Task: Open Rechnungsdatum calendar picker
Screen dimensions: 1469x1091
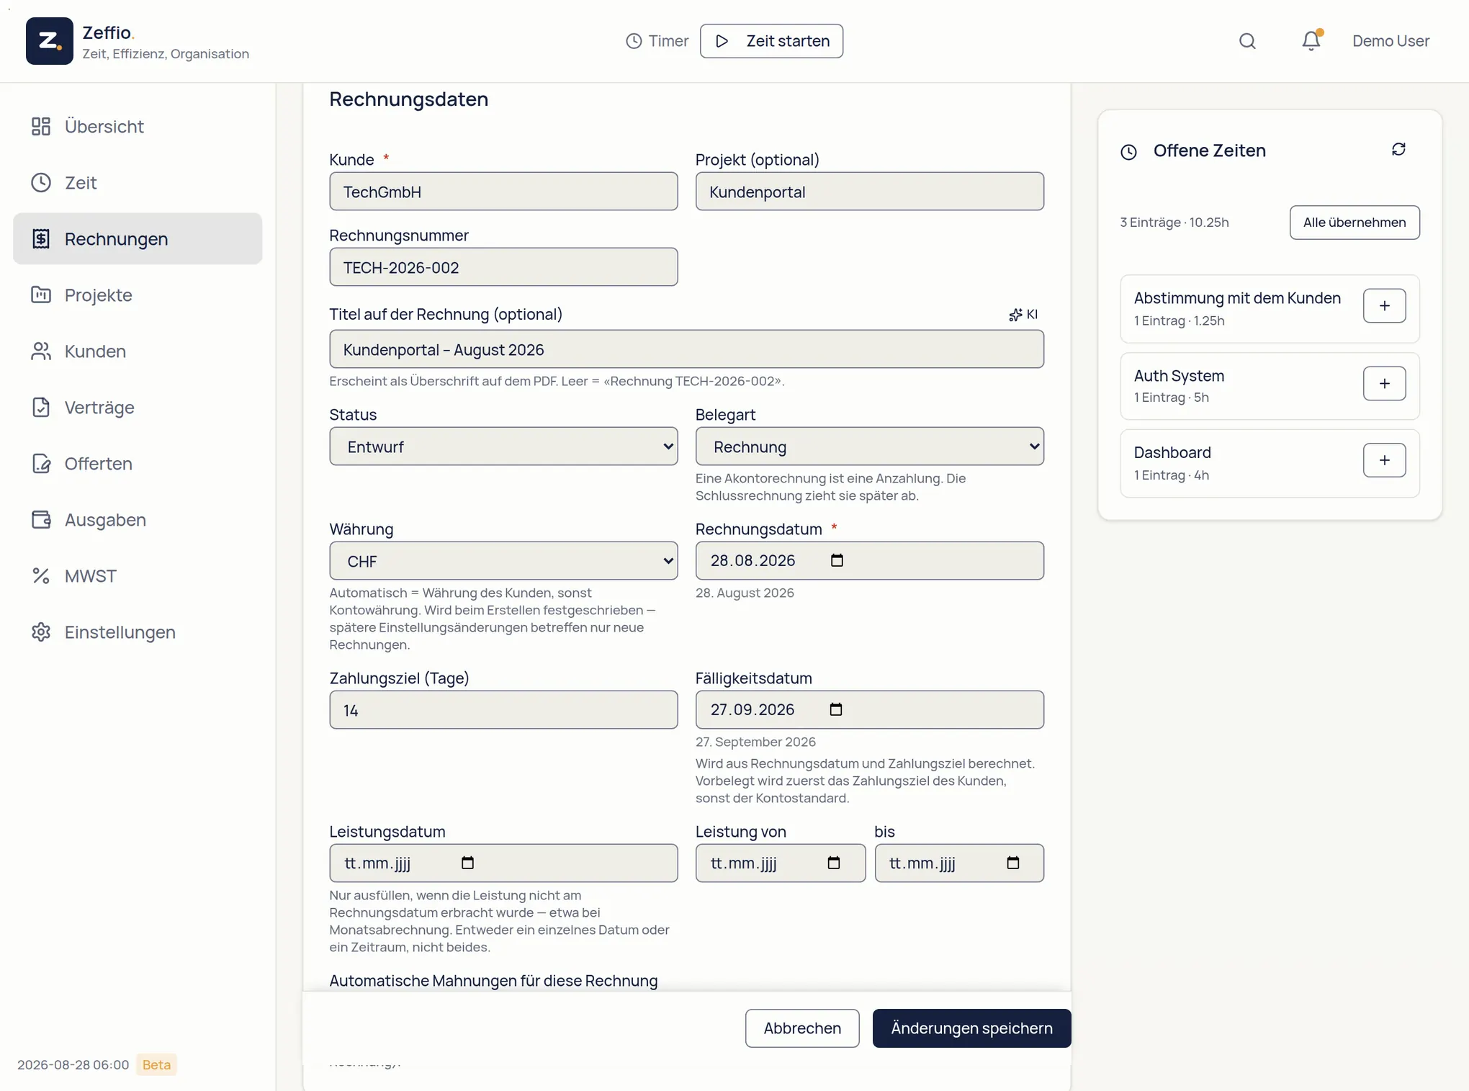Action: coord(837,560)
